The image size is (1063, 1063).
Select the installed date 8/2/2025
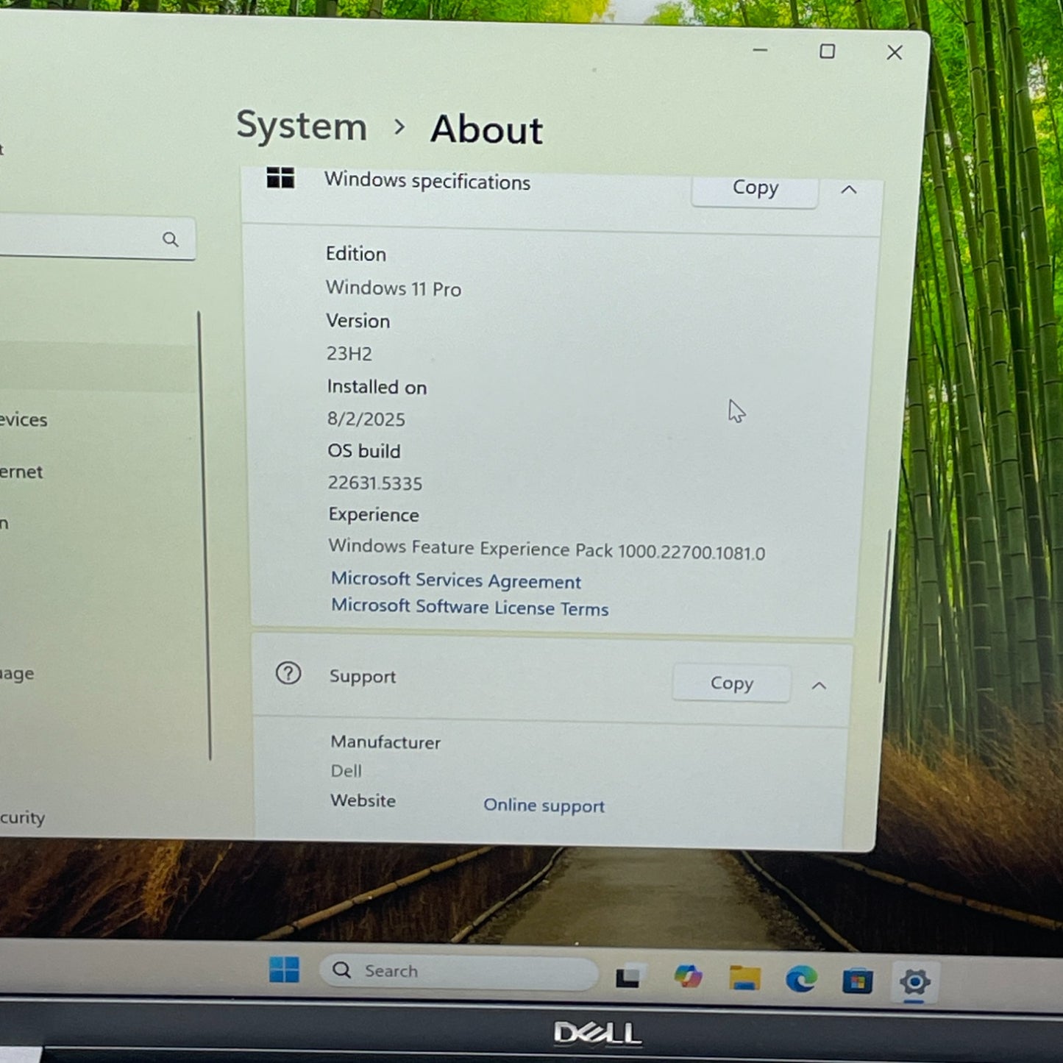(x=366, y=419)
